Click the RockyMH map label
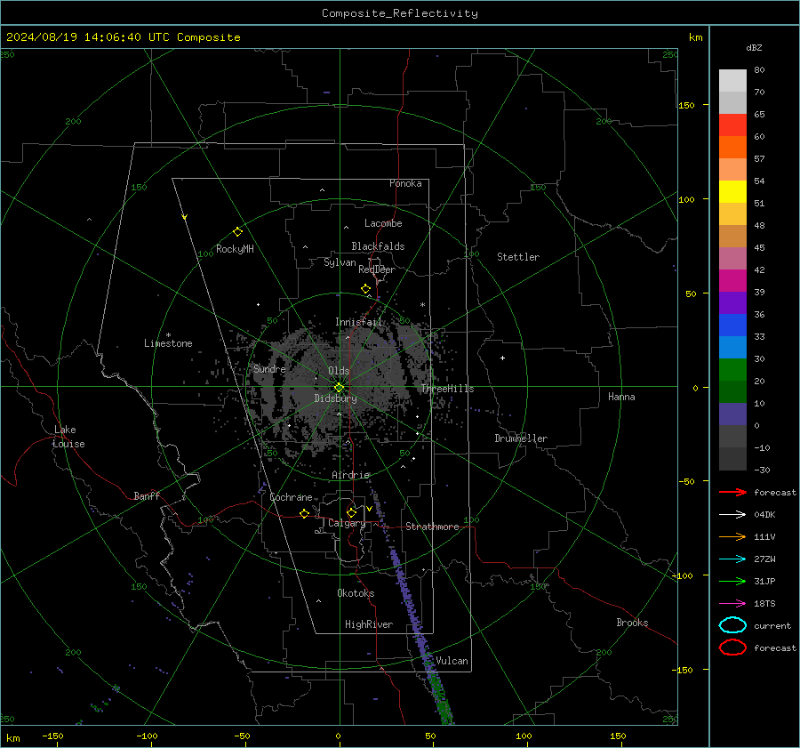Image resolution: width=800 pixels, height=748 pixels. tap(235, 249)
